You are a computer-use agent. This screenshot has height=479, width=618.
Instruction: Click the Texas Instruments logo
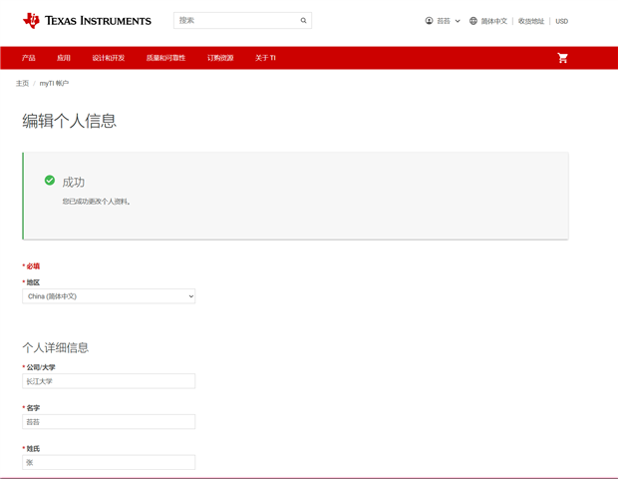pos(87,21)
